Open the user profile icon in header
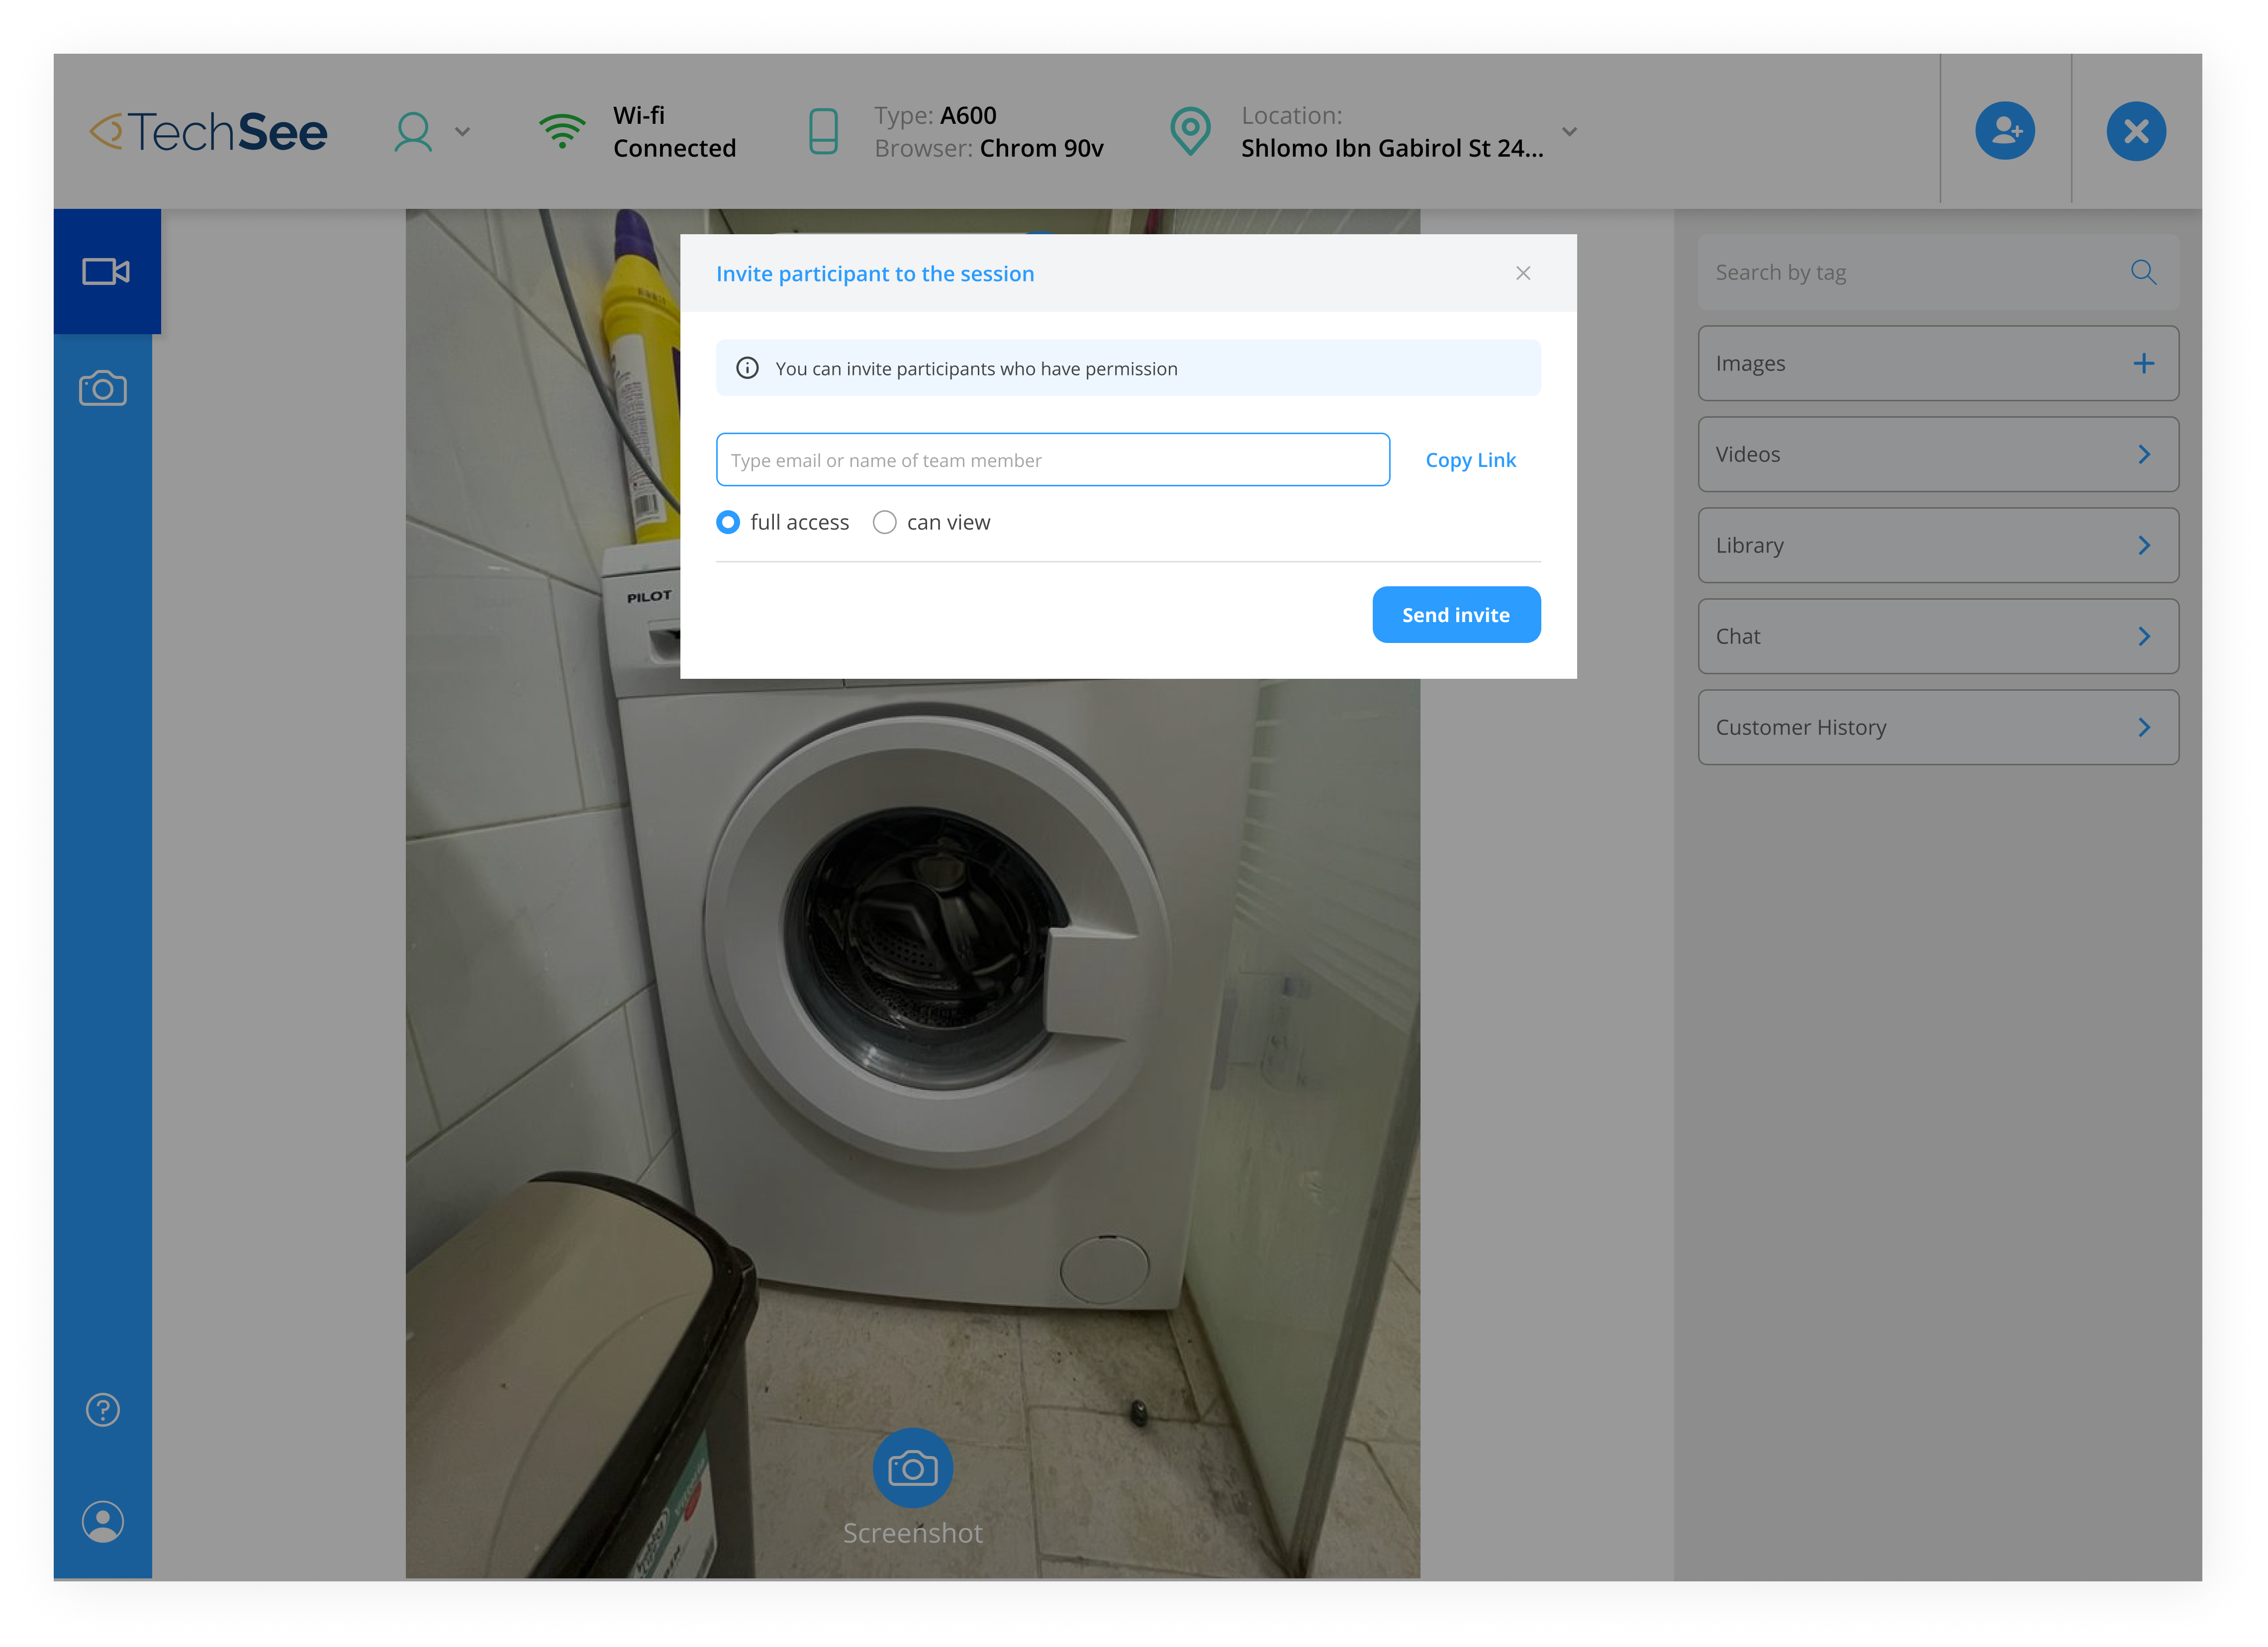 pos(413,132)
